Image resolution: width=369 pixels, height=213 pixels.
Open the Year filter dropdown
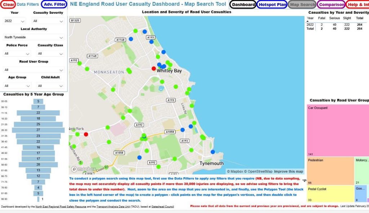point(15,21)
